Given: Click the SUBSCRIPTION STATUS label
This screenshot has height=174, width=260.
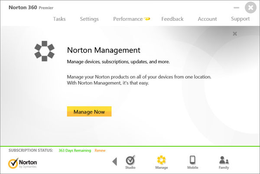Looking at the screenshot, I should [x=31, y=150].
